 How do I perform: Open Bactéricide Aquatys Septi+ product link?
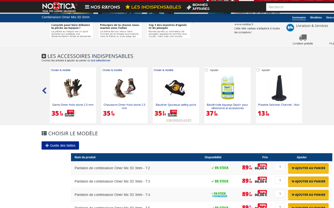click(227, 107)
